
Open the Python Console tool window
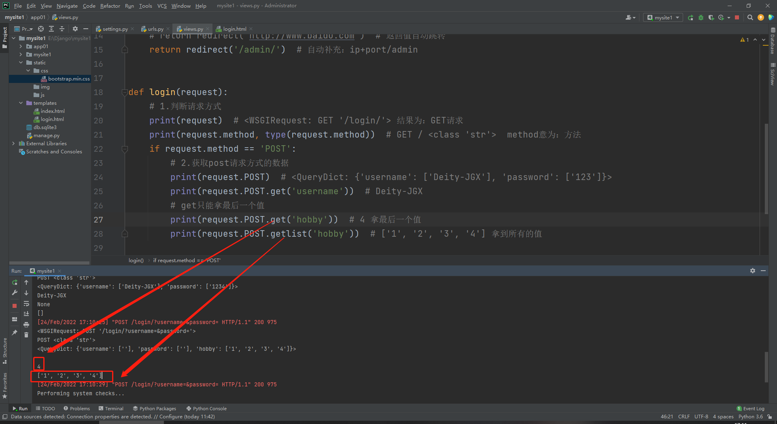[x=206, y=409]
